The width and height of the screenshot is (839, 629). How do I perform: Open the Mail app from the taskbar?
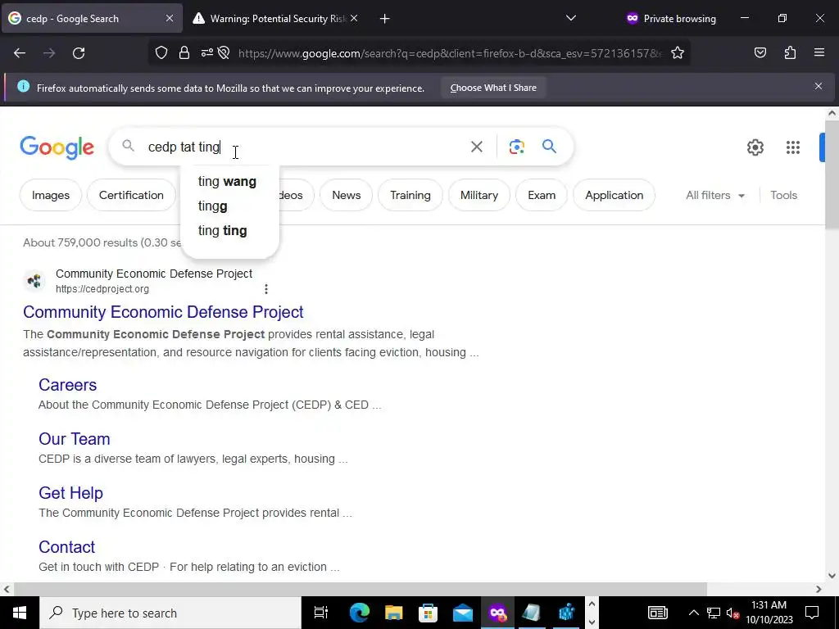(x=462, y=613)
